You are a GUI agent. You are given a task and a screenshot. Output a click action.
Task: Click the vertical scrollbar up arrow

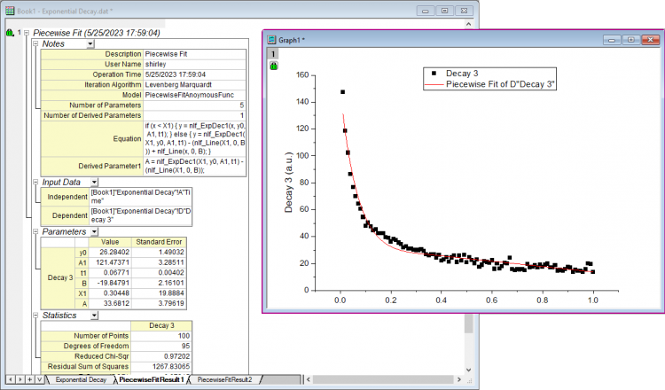coord(468,24)
